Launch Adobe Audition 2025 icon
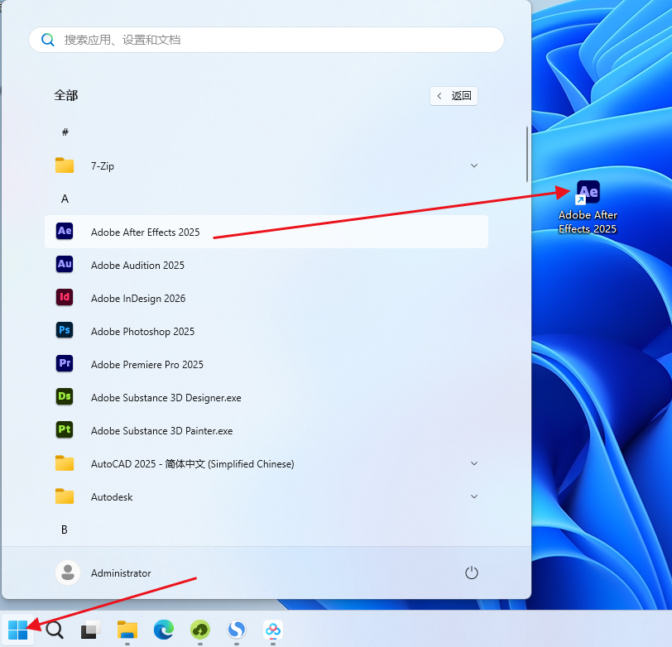Viewport: 672px width, 647px height. point(65,264)
